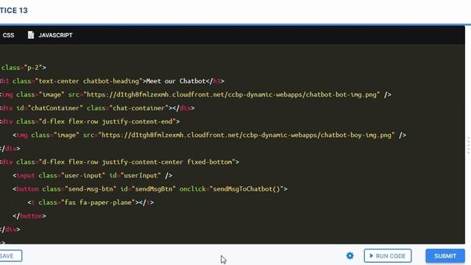
Task: Click the SUBMIT button
Action: point(445,256)
